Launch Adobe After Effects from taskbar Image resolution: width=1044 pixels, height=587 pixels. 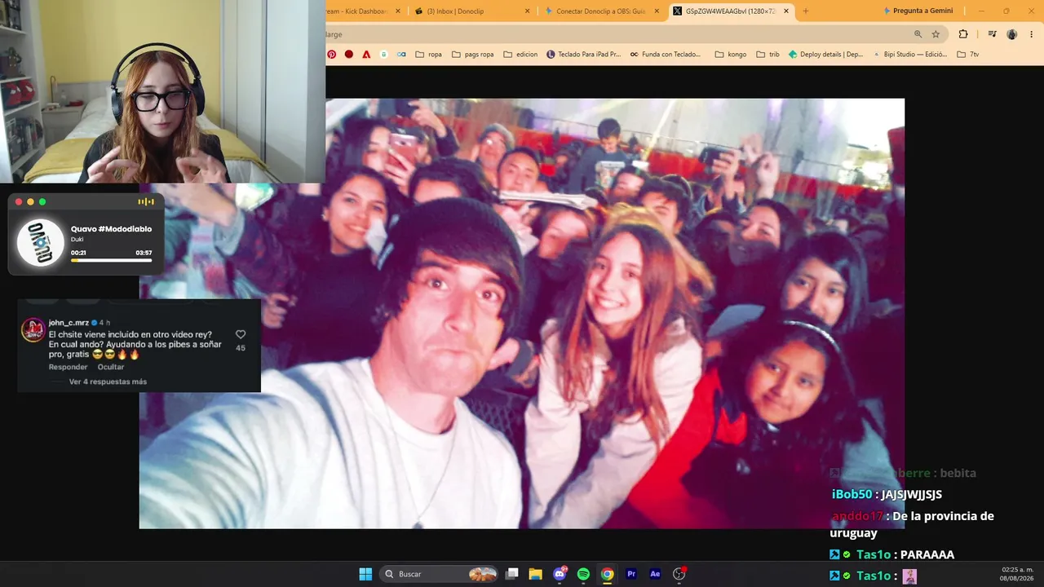655,574
